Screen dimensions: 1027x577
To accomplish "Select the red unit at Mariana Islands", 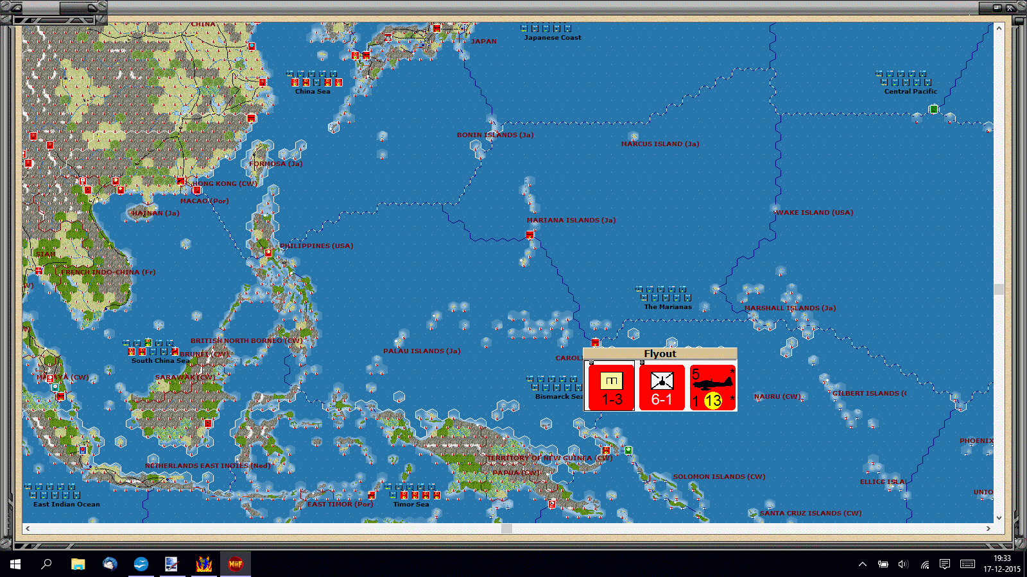I will point(530,235).
